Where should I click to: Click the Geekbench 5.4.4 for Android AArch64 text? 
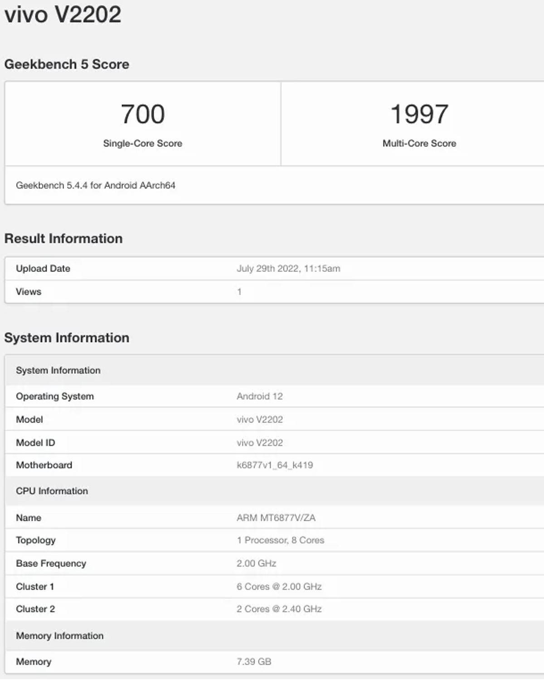click(97, 185)
